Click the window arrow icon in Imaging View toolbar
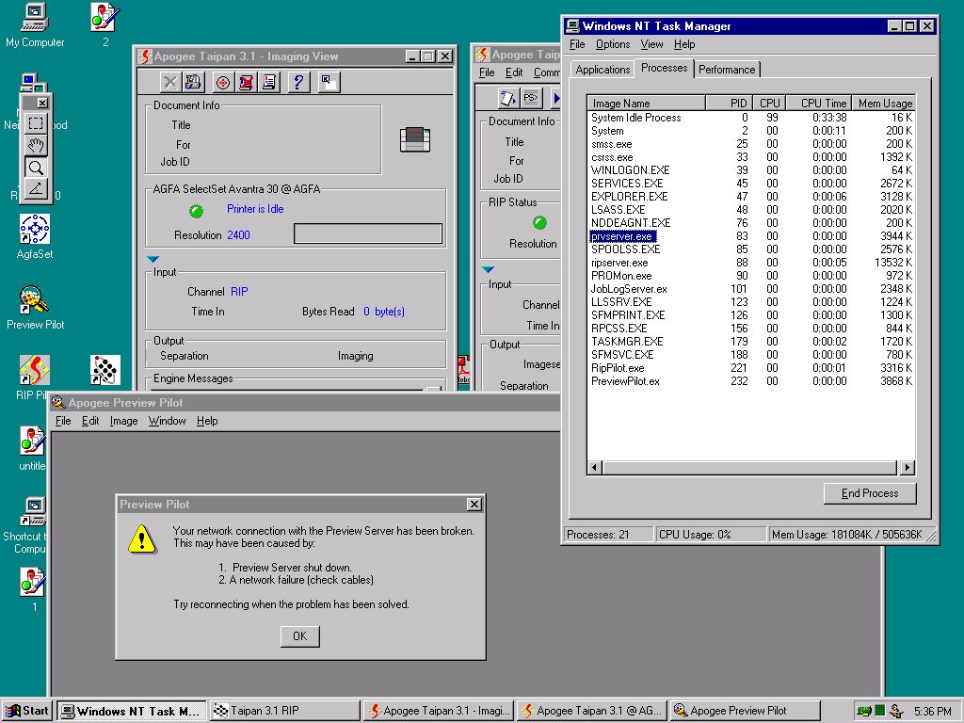Viewport: 964px width, 723px height. pyautogui.click(x=329, y=83)
